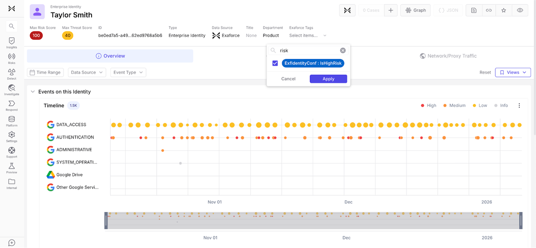Viewport: 536px width, 248px height.
Task: Toggle Low severity in legend
Action: pyautogui.click(x=479, y=105)
